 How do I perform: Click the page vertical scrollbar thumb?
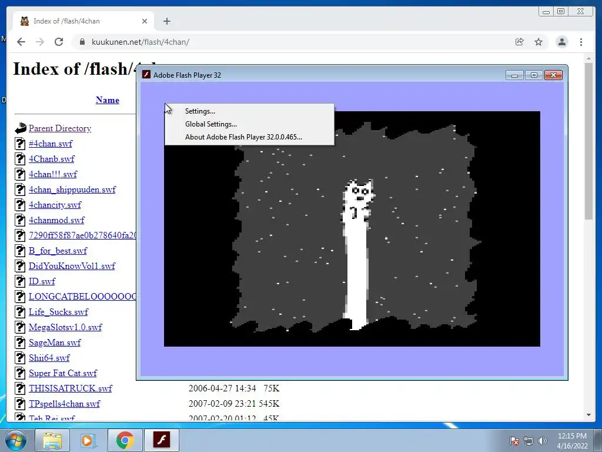(x=588, y=141)
